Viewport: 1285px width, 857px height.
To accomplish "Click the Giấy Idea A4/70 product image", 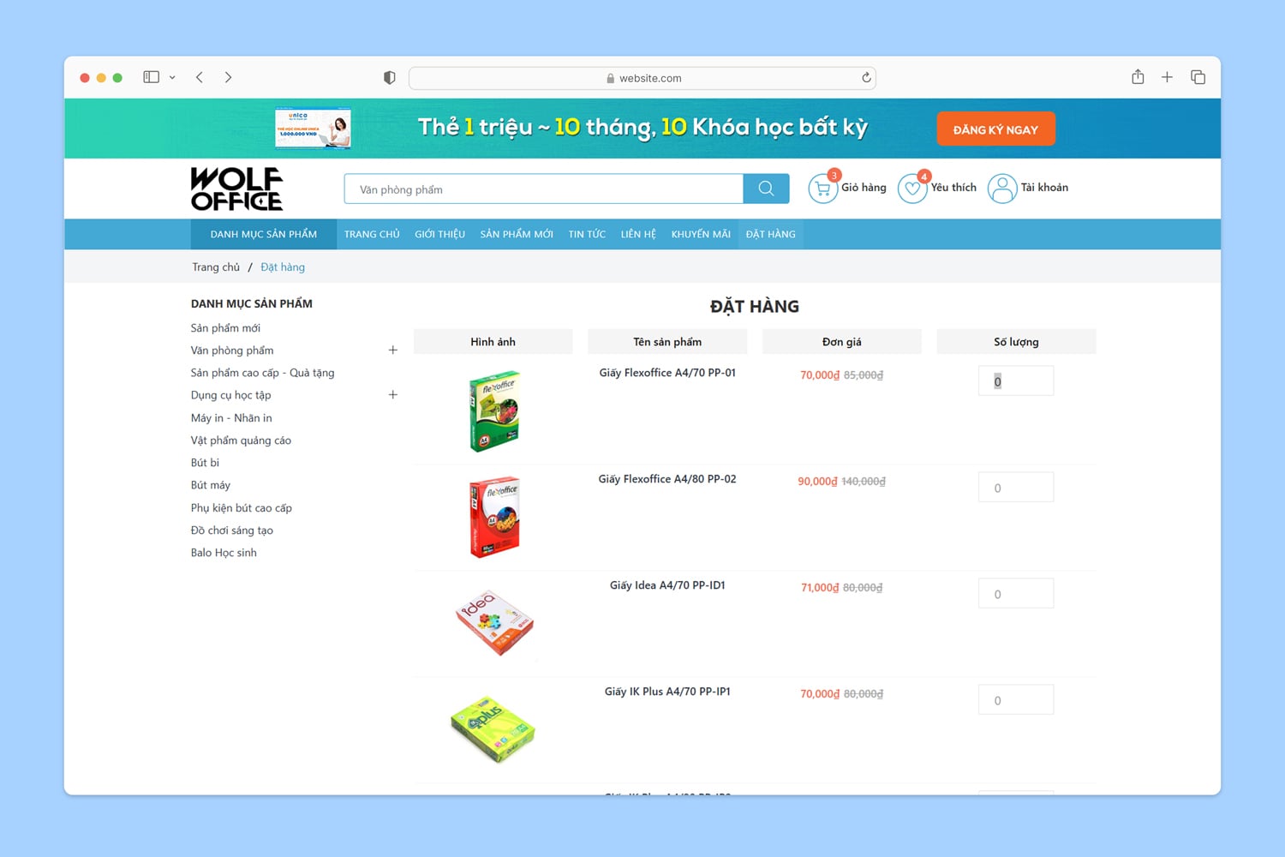I will (x=493, y=623).
